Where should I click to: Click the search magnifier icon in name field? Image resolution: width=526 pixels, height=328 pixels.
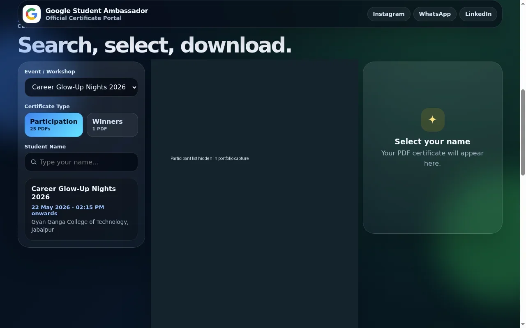34,162
